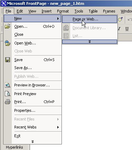
Task: Toggle the Underline formatting button
Action: pos(127,29)
